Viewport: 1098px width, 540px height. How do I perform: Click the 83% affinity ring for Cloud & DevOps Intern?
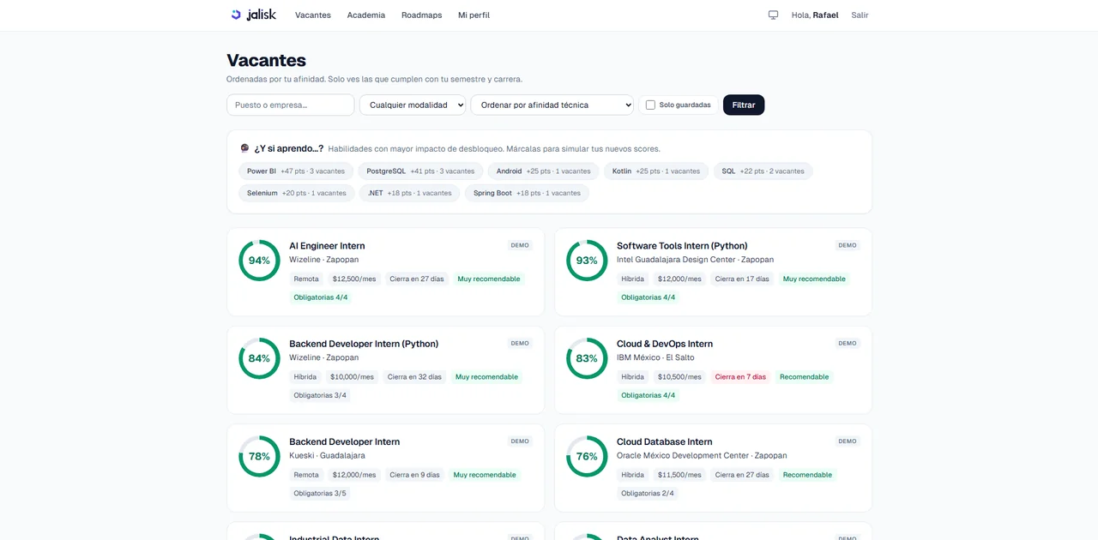pyautogui.click(x=587, y=358)
